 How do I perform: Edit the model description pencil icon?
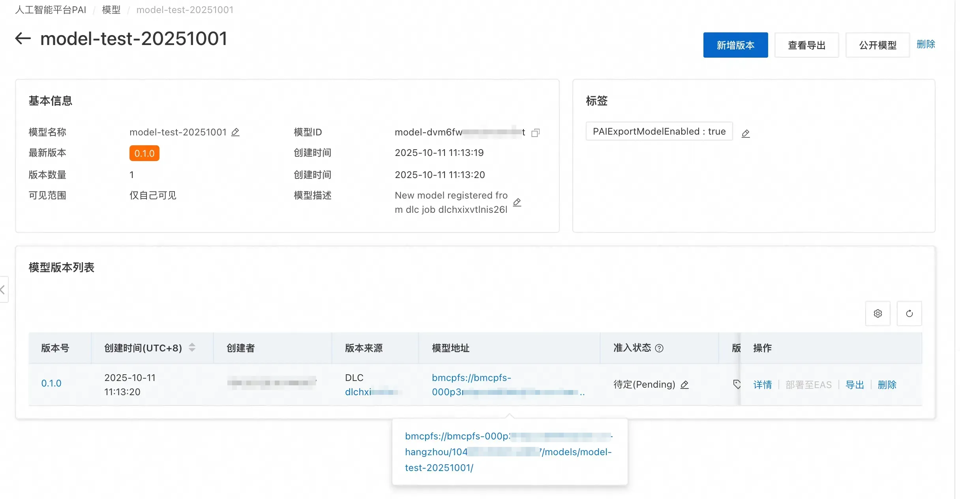coord(517,203)
